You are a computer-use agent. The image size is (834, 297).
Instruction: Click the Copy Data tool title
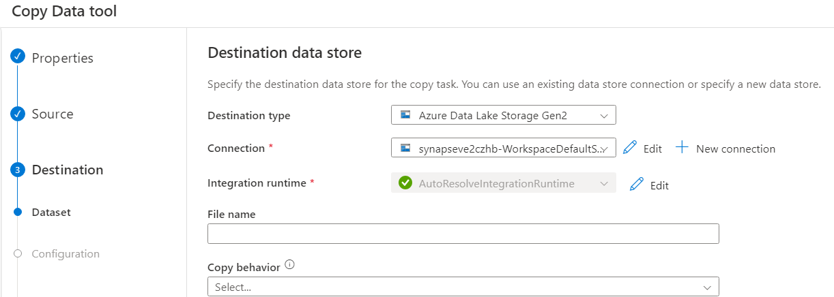tap(64, 11)
